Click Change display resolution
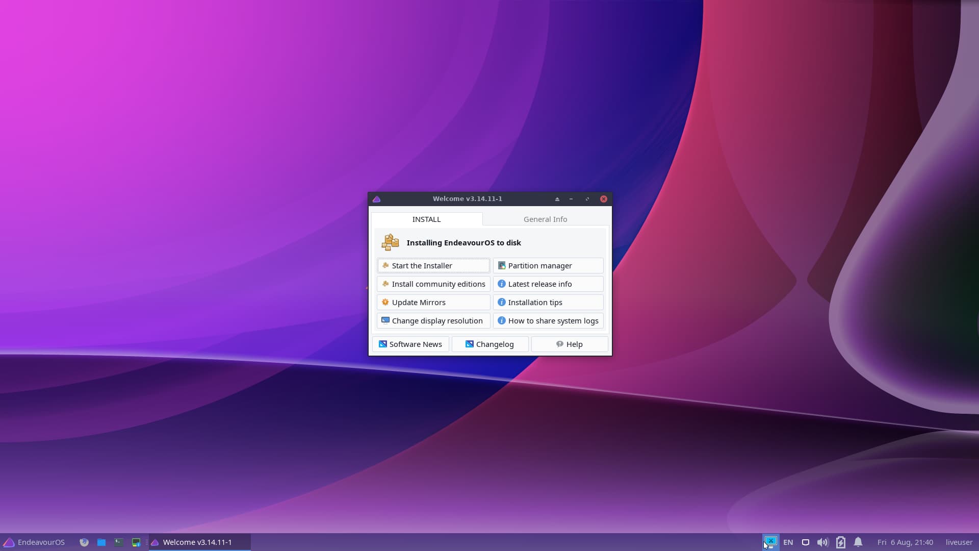This screenshot has width=979, height=551. (x=433, y=321)
